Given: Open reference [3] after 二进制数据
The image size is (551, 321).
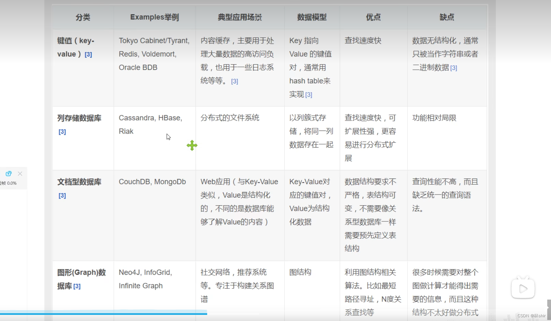Looking at the screenshot, I should [454, 68].
